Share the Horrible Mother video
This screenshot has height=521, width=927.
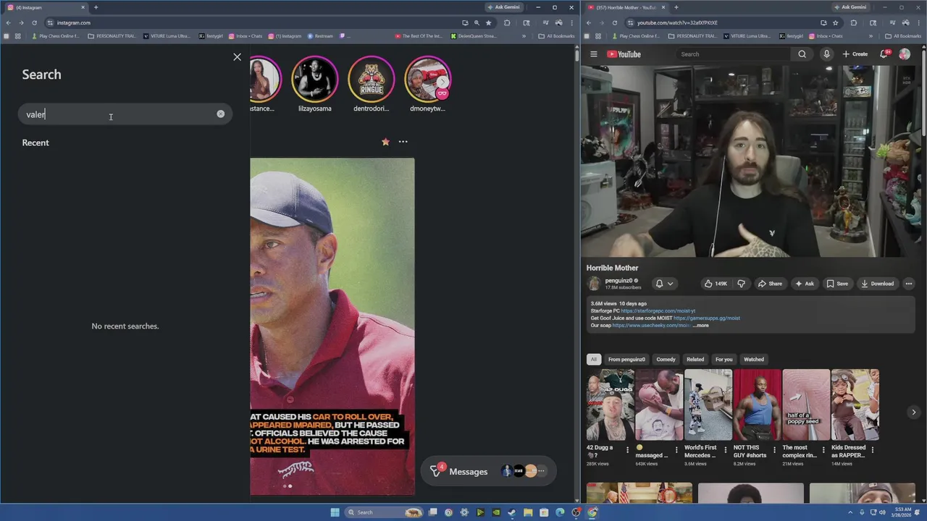(770, 284)
